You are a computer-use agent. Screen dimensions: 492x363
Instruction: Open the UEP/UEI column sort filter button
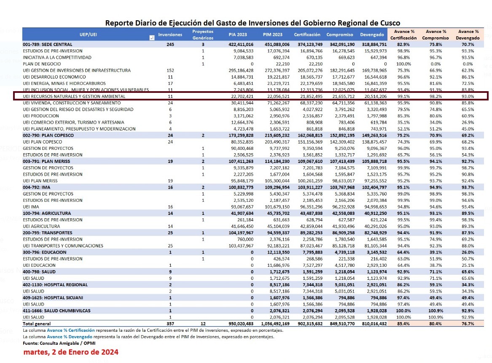click(152, 38)
